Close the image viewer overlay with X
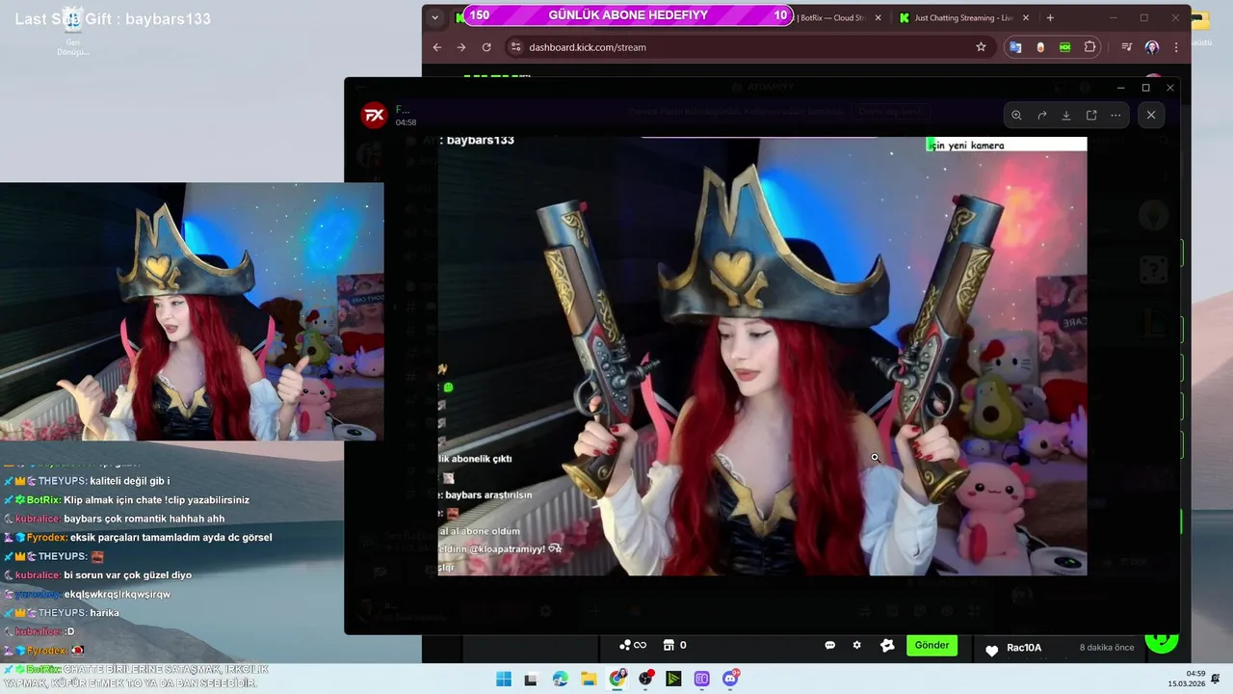 pyautogui.click(x=1151, y=115)
